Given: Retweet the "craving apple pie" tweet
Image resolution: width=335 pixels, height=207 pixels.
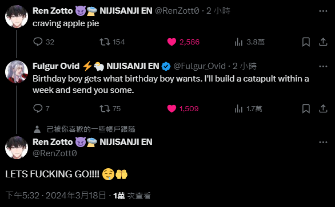Looking at the screenshot, I should [105, 42].
